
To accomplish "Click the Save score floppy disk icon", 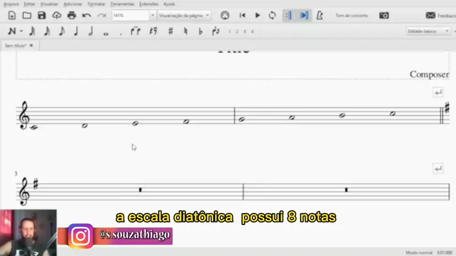I will point(42,15).
